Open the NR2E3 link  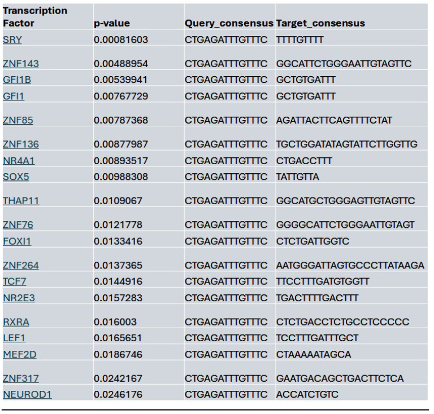(x=19, y=298)
